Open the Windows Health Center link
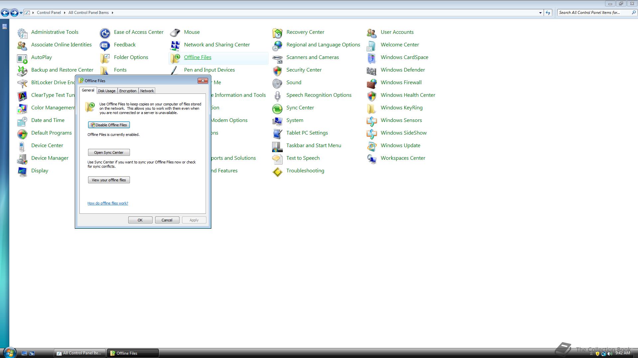The height and width of the screenshot is (358, 638). [408, 95]
